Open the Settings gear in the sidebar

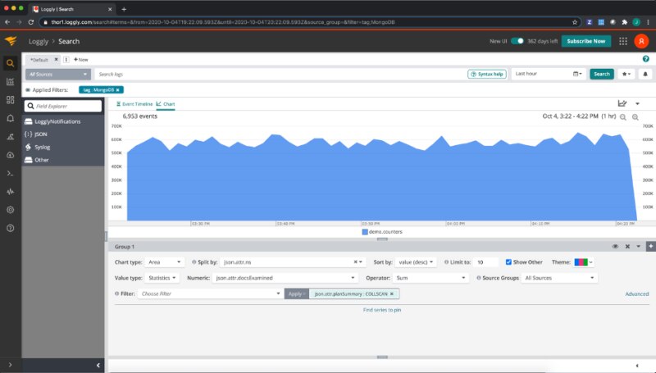[10, 209]
